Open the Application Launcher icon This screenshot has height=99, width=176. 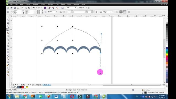pos(57,8)
